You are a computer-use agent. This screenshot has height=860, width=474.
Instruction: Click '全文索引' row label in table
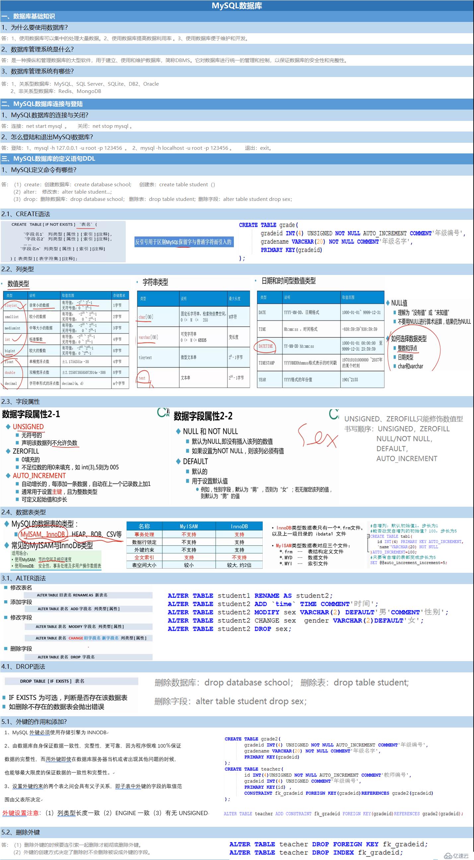[x=144, y=558]
